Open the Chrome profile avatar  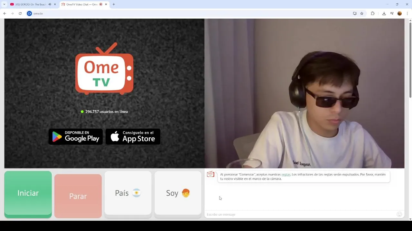[x=399, y=13]
